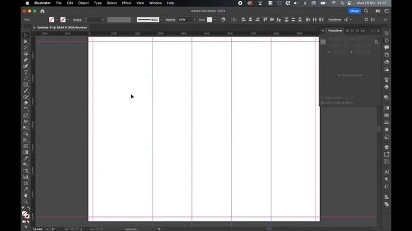The width and height of the screenshot is (412, 231).
Task: Open the Type menu
Action: [98, 3]
